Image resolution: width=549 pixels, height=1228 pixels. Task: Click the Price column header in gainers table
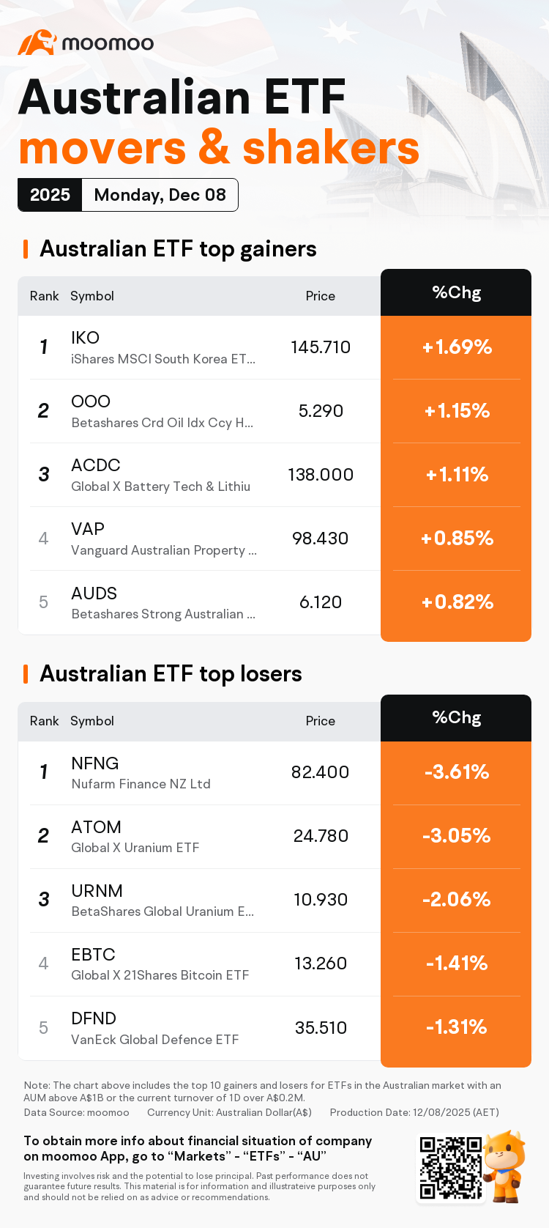click(321, 296)
